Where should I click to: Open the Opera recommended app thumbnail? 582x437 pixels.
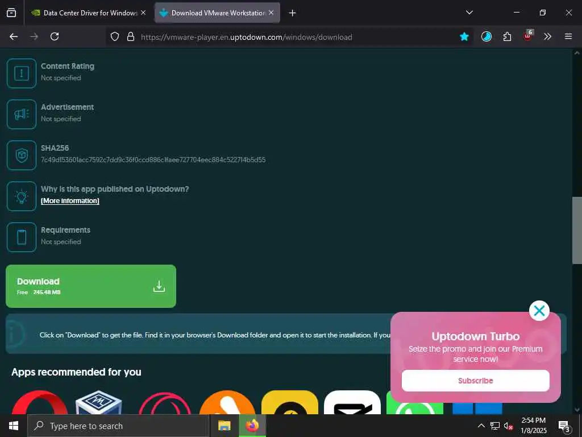click(40, 402)
